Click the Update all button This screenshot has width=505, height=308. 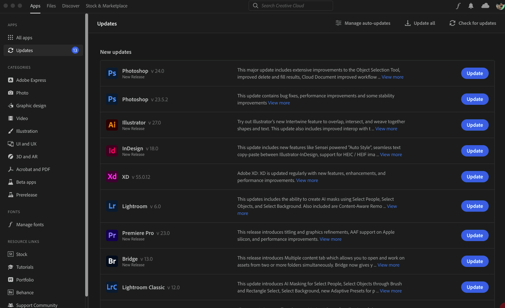pos(420,23)
